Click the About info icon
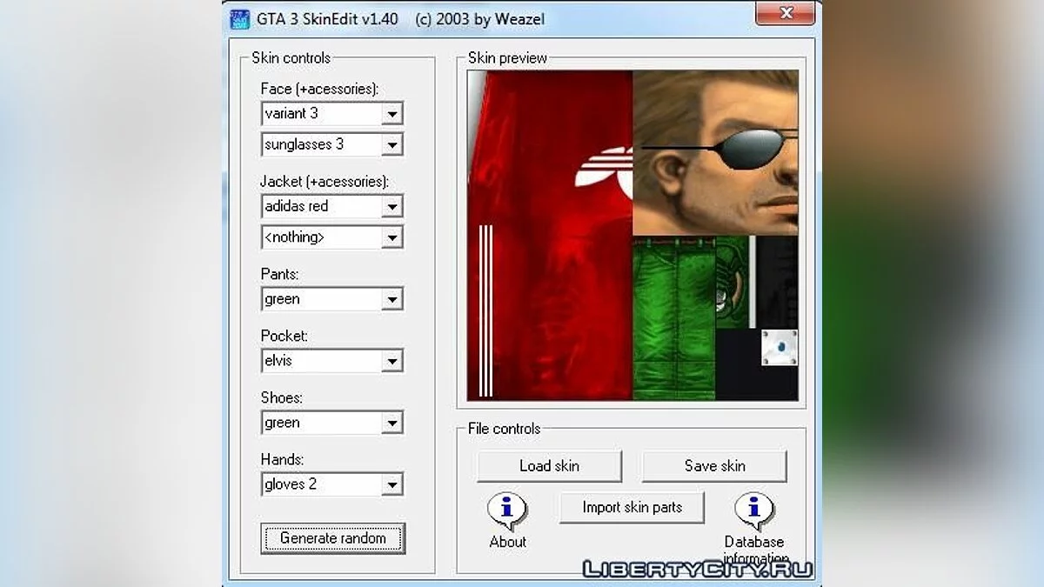 [x=507, y=511]
